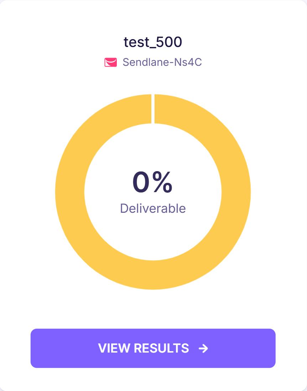Click the large zero digit in the chart
This screenshot has width=307, height=391.
(x=141, y=182)
